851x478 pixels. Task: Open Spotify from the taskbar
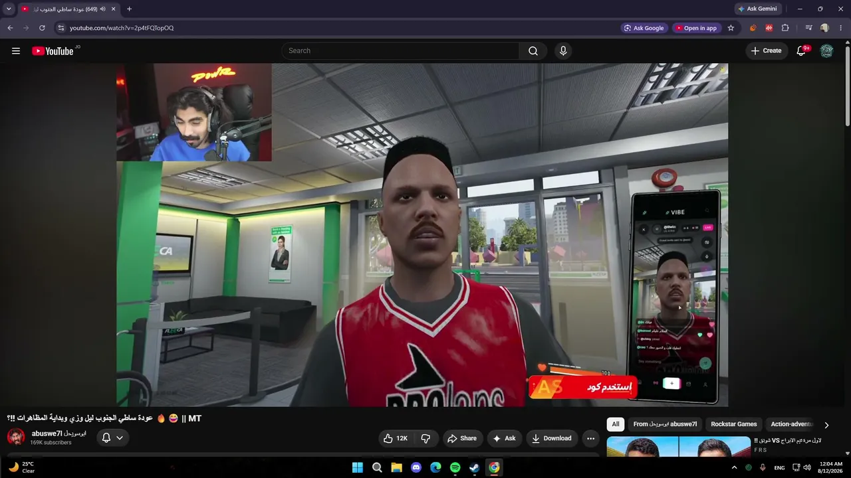(x=455, y=467)
